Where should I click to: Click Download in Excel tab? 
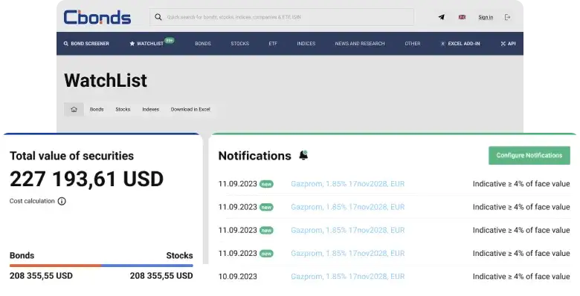[x=190, y=109]
